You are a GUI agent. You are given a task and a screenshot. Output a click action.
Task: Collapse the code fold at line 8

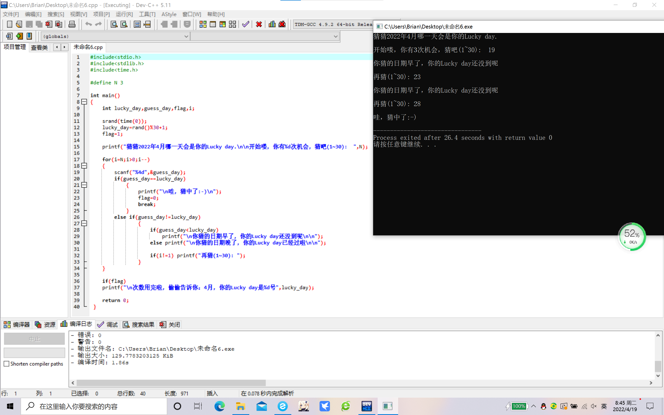pos(85,102)
